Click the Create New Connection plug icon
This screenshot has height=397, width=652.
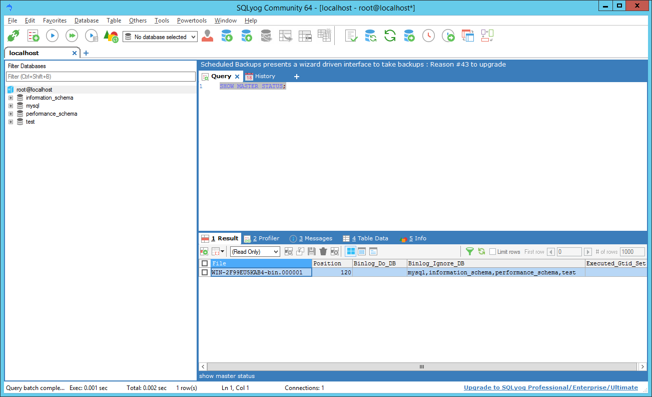coord(14,36)
